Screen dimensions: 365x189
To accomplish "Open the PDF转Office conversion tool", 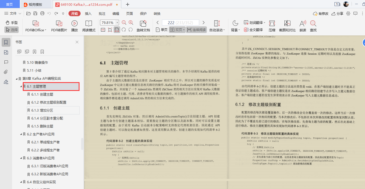I will click(x=35, y=26).
